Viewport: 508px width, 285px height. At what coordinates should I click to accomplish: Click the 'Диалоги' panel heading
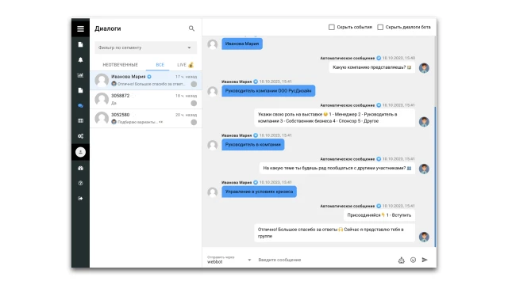108,28
